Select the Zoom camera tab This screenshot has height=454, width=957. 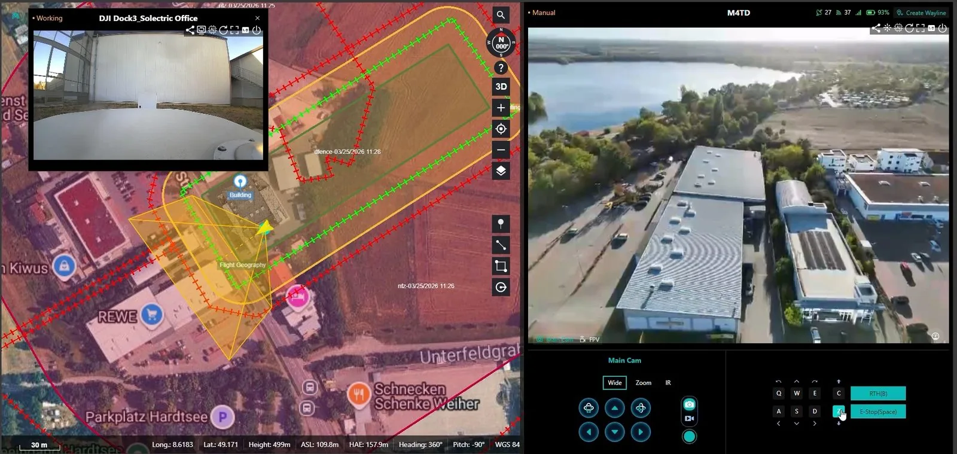click(x=643, y=383)
